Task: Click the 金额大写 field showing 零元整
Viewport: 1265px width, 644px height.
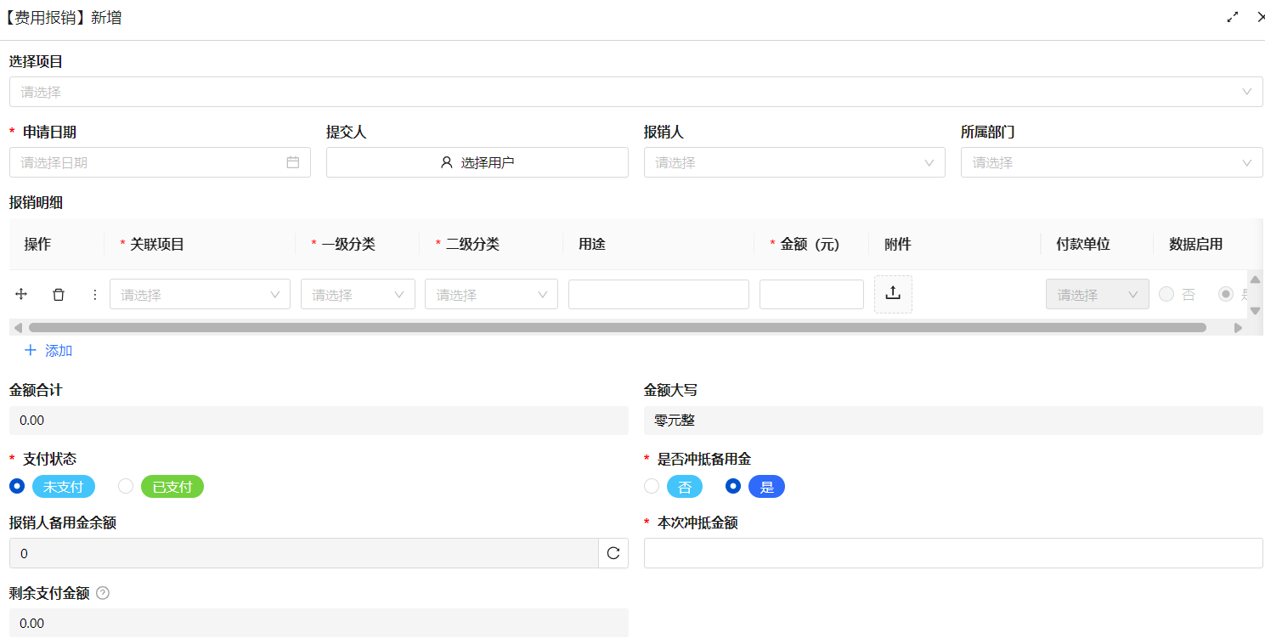Action: click(x=953, y=420)
